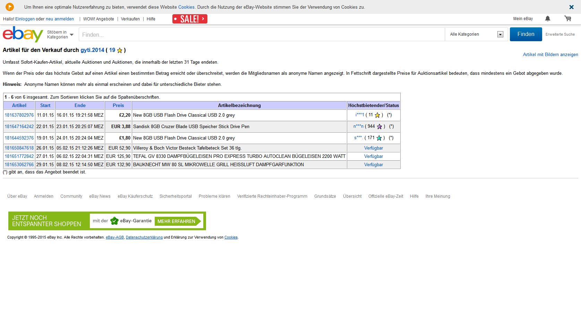The image size is (581, 313).
Task: Click the teal star beside s***. rating
Action: pos(379,138)
